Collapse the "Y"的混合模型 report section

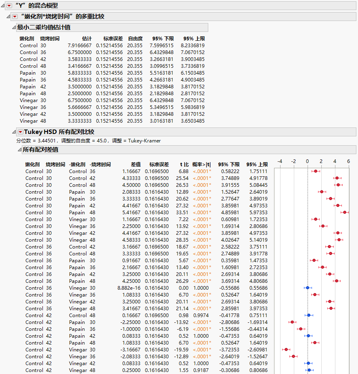3,6
